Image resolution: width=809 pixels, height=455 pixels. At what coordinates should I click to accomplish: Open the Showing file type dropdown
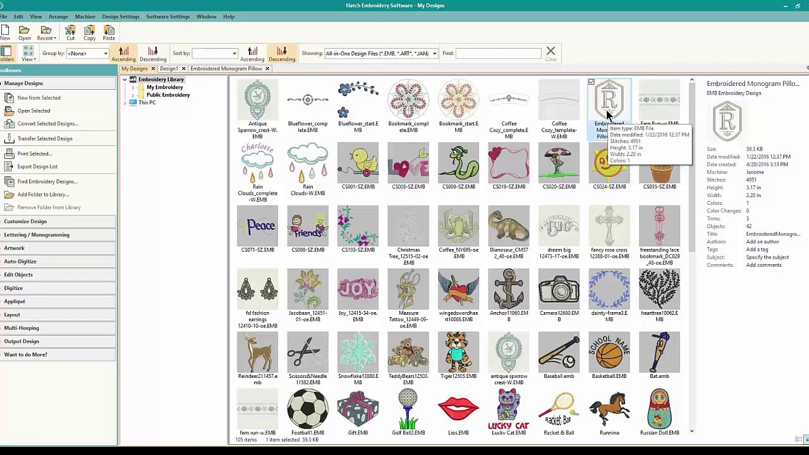click(434, 54)
